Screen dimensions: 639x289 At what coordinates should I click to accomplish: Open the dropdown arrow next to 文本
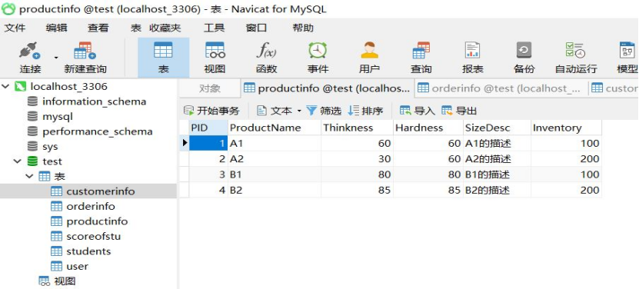(x=298, y=111)
